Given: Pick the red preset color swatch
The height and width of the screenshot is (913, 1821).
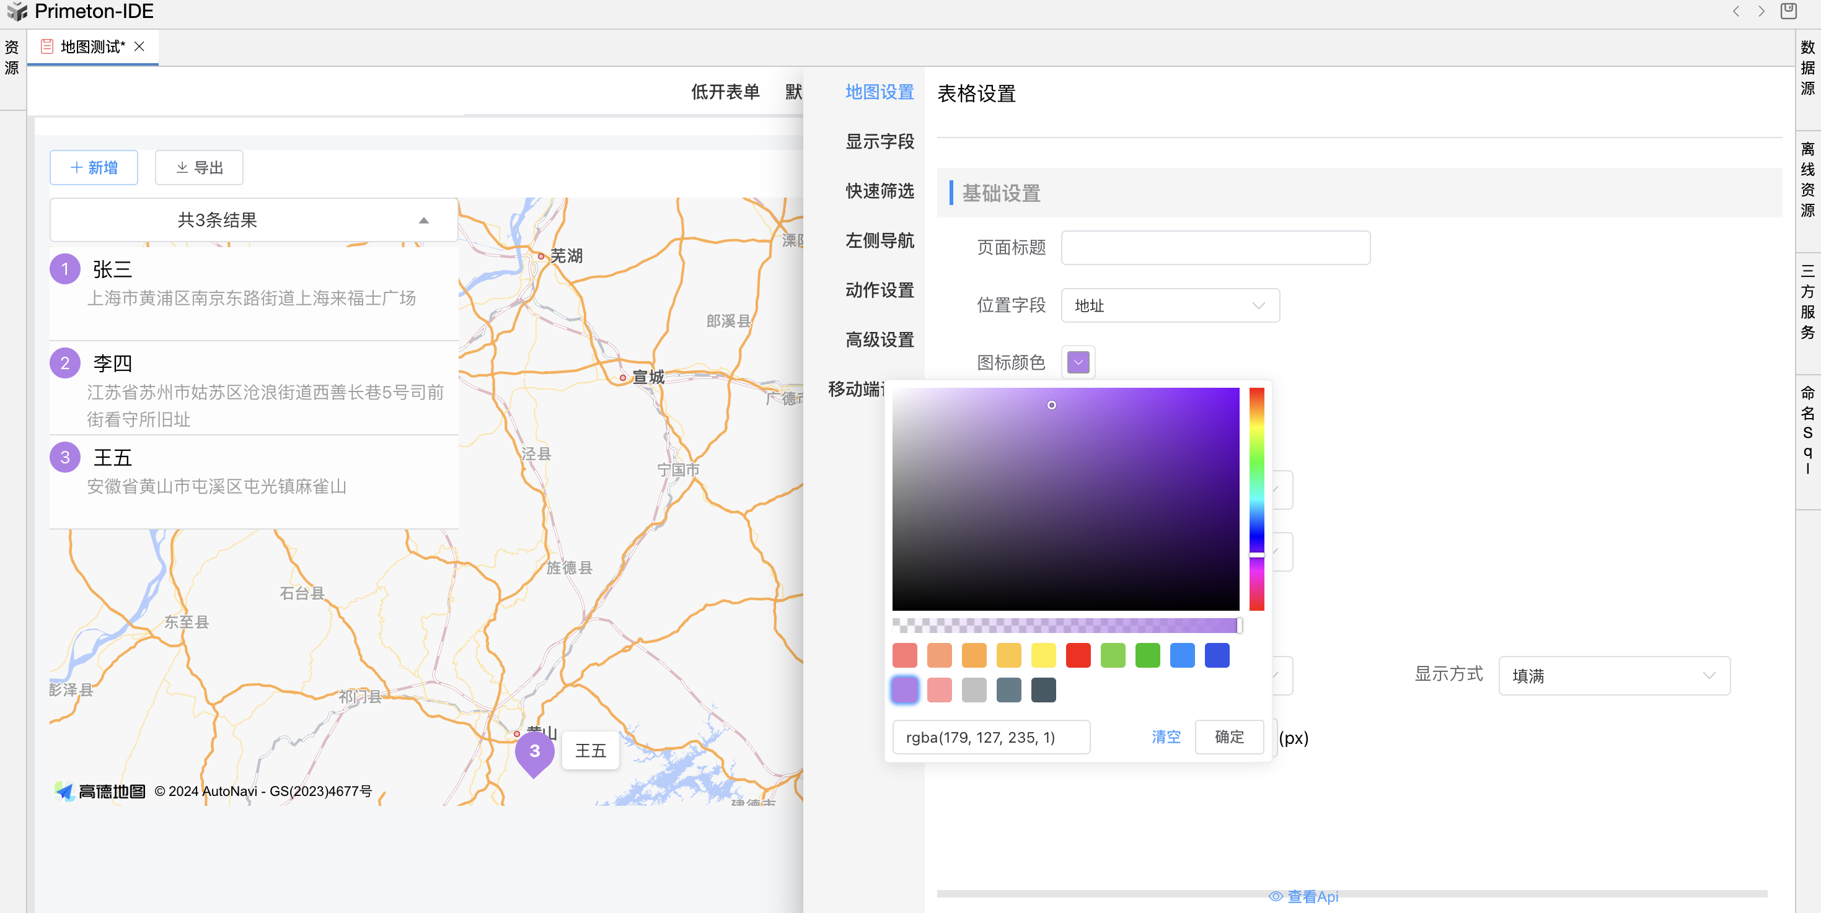Looking at the screenshot, I should [1077, 655].
